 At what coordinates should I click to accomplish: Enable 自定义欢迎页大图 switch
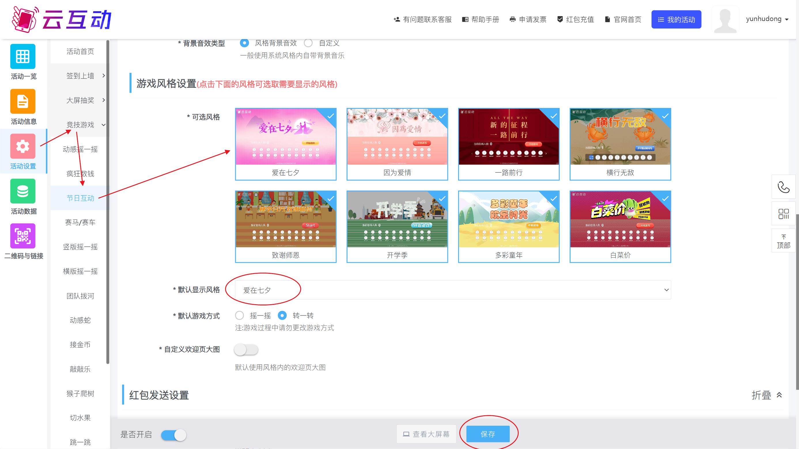point(246,349)
